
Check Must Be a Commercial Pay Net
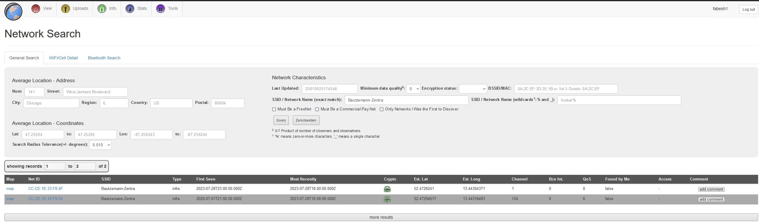tap(317, 110)
